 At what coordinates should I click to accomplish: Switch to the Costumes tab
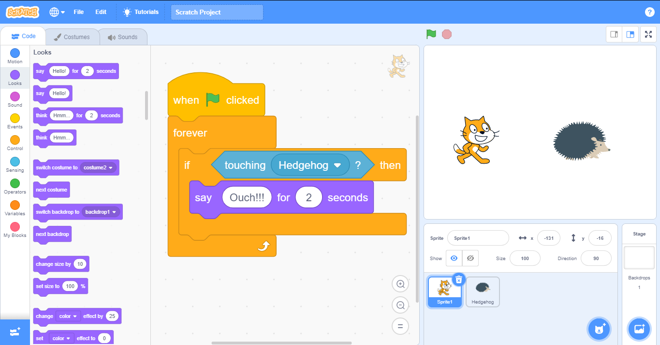pyautogui.click(x=72, y=37)
